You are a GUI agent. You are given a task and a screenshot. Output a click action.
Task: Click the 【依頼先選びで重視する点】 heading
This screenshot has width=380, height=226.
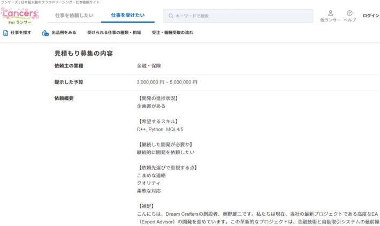pyautogui.click(x=168, y=168)
